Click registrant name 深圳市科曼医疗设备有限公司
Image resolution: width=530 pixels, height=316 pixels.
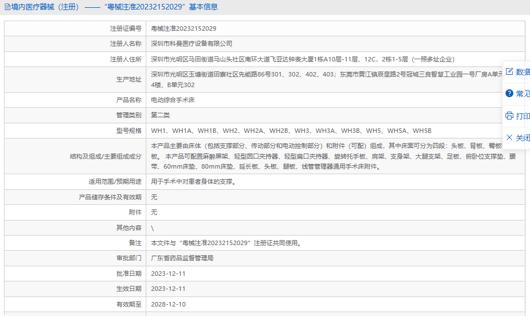point(192,44)
